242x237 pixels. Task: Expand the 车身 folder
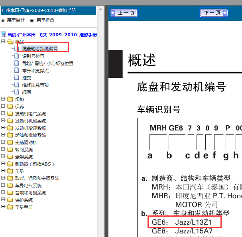(3, 170)
